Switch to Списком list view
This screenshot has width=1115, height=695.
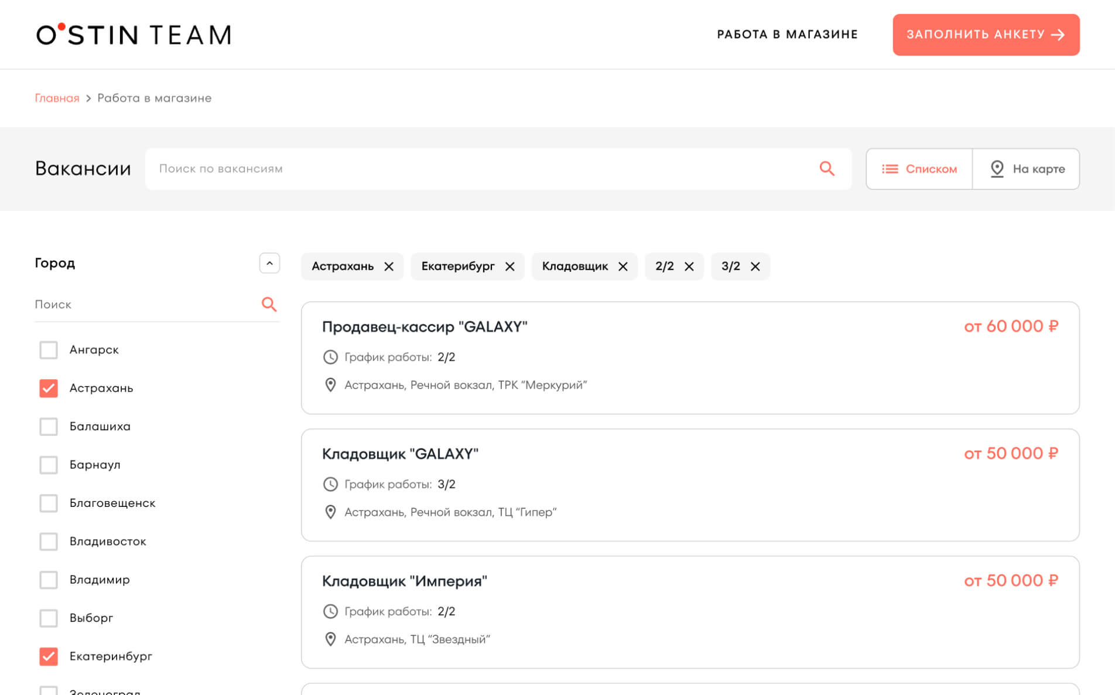[x=919, y=169]
